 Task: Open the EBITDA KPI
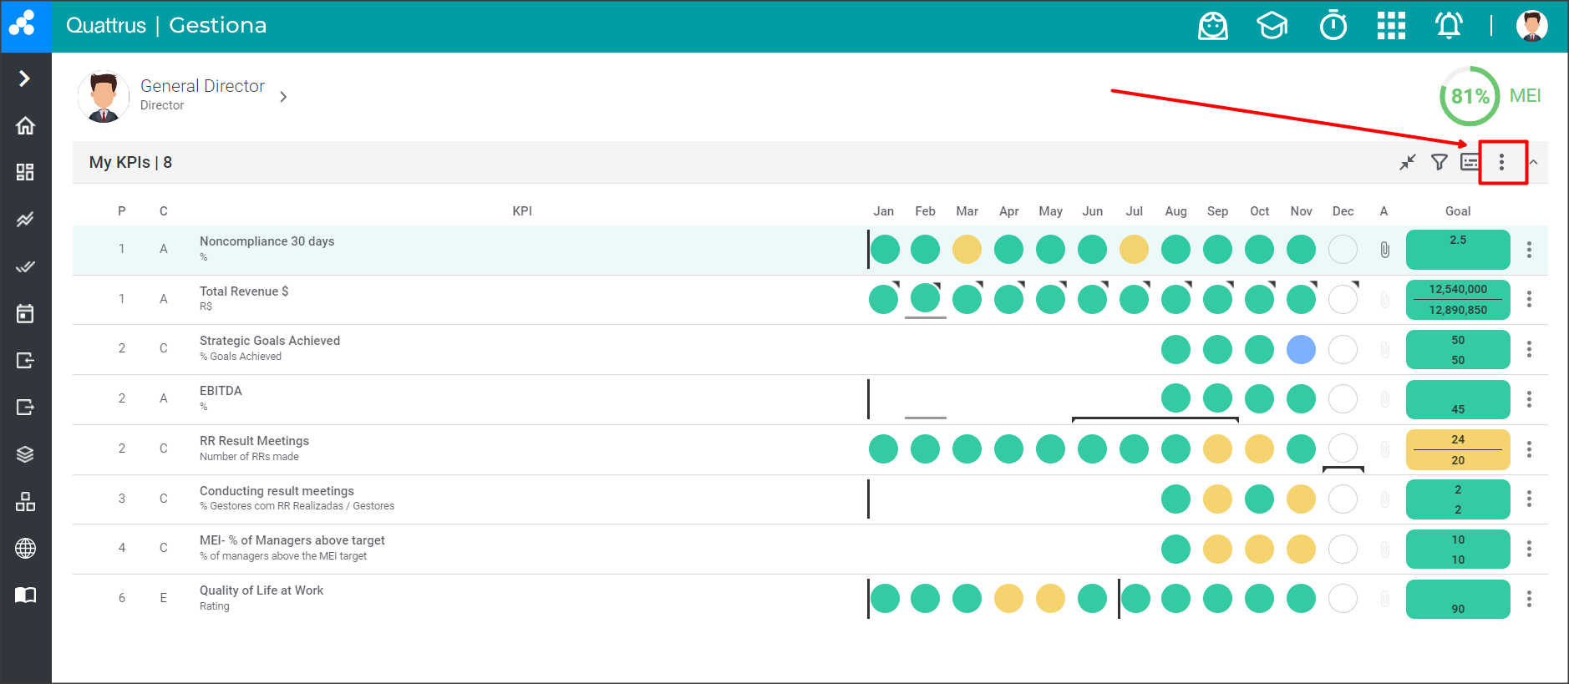[x=221, y=391]
